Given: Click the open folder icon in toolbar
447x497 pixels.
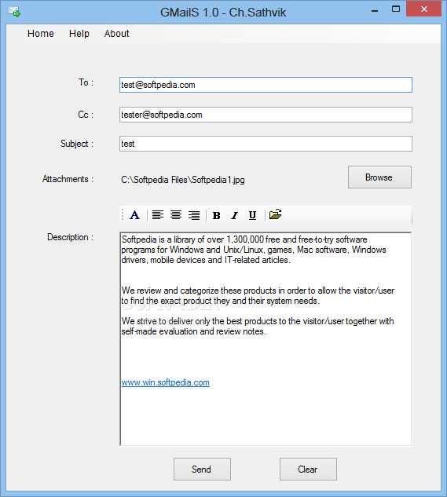Looking at the screenshot, I should [x=276, y=214].
